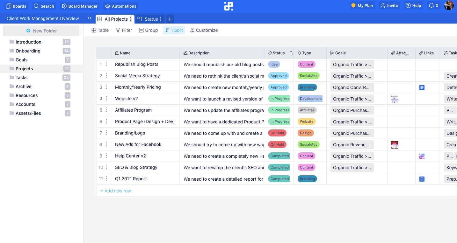The width and height of the screenshot is (457, 243).
Task: Create a New Folder in the sidebar
Action: 41,30
